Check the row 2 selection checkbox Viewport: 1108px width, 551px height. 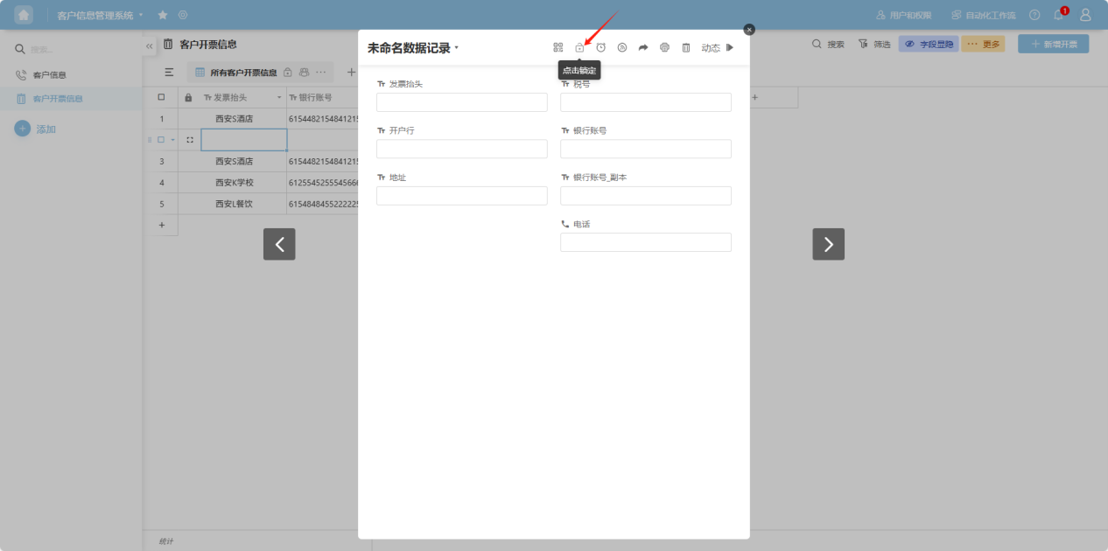tap(161, 140)
